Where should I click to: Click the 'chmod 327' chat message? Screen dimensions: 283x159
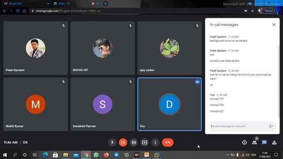(217, 111)
